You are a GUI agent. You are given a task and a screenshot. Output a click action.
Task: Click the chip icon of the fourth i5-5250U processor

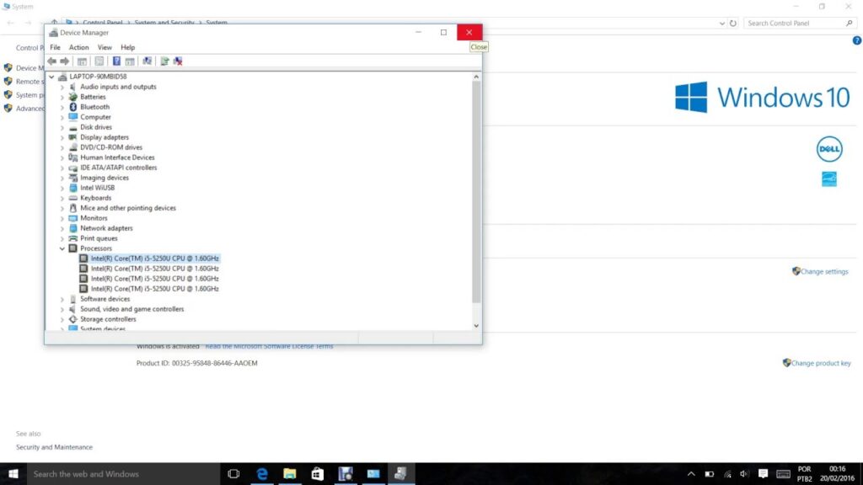pos(83,289)
